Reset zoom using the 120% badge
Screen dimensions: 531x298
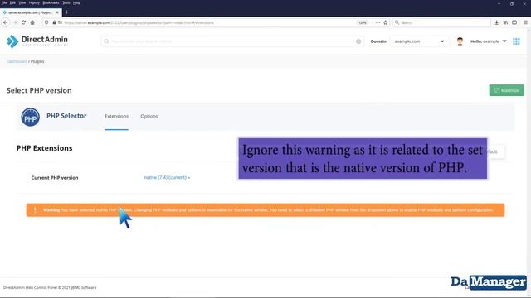(363, 22)
